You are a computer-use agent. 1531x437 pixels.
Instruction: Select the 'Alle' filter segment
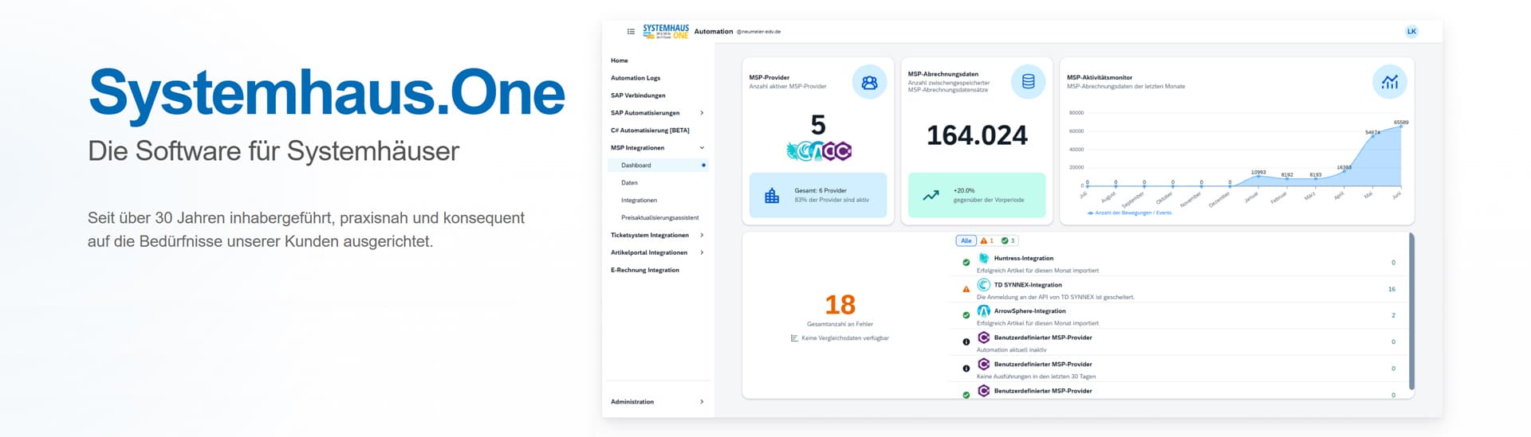click(x=966, y=240)
